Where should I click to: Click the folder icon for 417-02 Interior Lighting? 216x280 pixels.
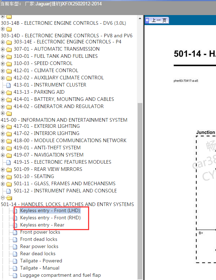(9, 134)
